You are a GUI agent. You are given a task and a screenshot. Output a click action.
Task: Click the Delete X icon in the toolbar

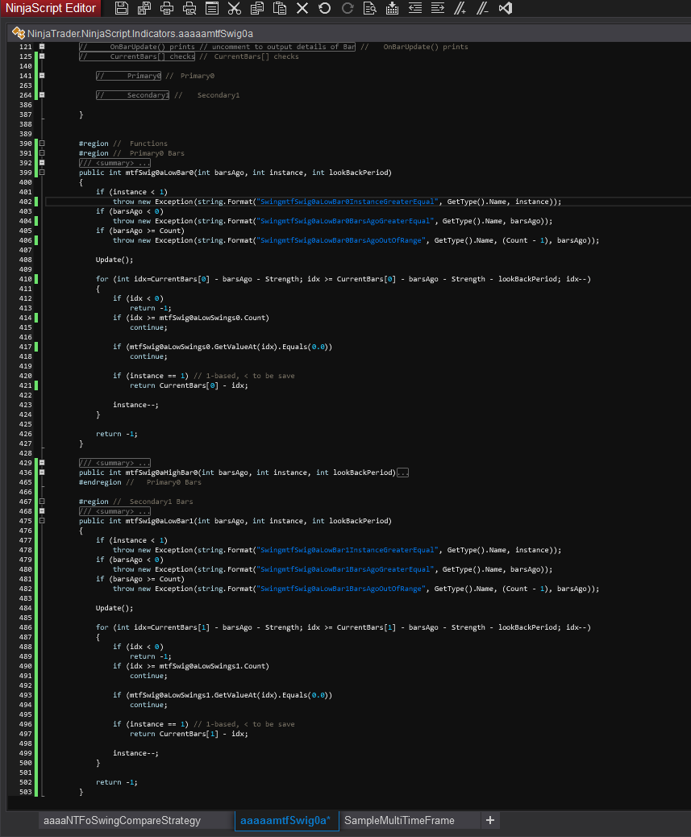click(x=302, y=9)
